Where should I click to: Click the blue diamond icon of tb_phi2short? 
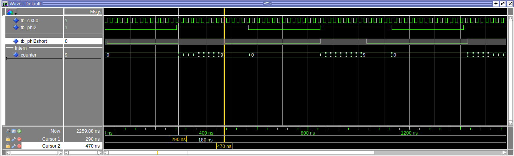16,41
